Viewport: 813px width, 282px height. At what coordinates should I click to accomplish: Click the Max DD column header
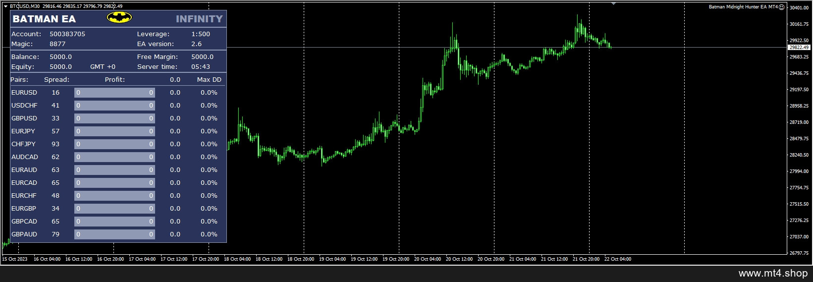point(209,80)
